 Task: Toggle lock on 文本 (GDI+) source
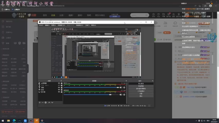tap(61, 85)
